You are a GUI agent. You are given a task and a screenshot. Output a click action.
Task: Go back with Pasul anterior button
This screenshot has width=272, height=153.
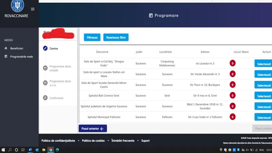[x=92, y=129]
